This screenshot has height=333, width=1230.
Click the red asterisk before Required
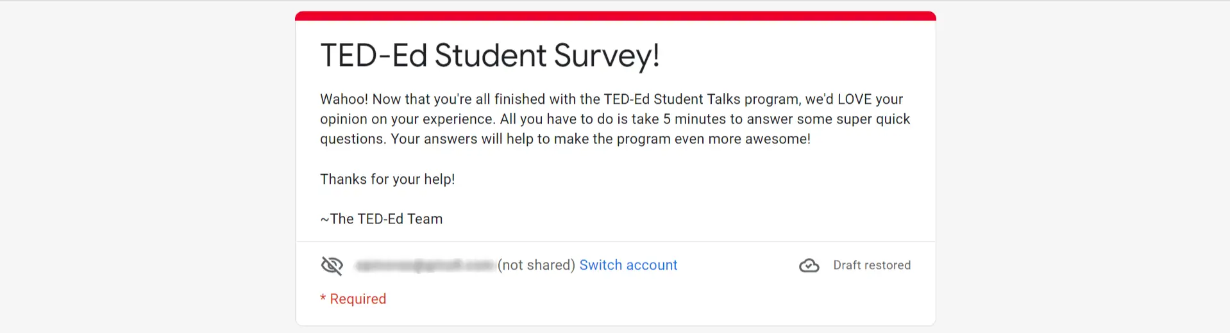[x=323, y=298]
